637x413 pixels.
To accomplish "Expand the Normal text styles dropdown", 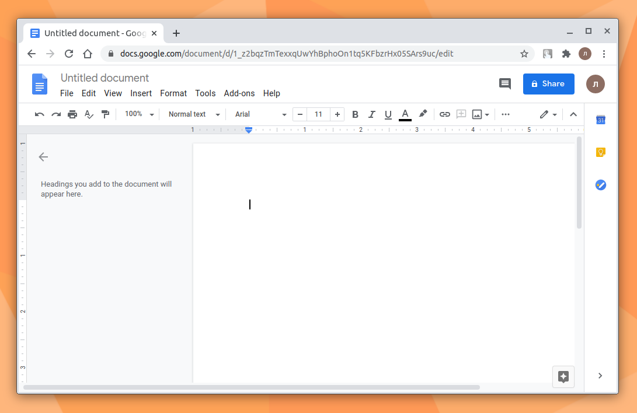I will tap(194, 114).
